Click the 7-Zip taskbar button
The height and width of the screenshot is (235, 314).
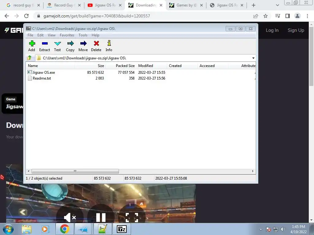(122, 229)
